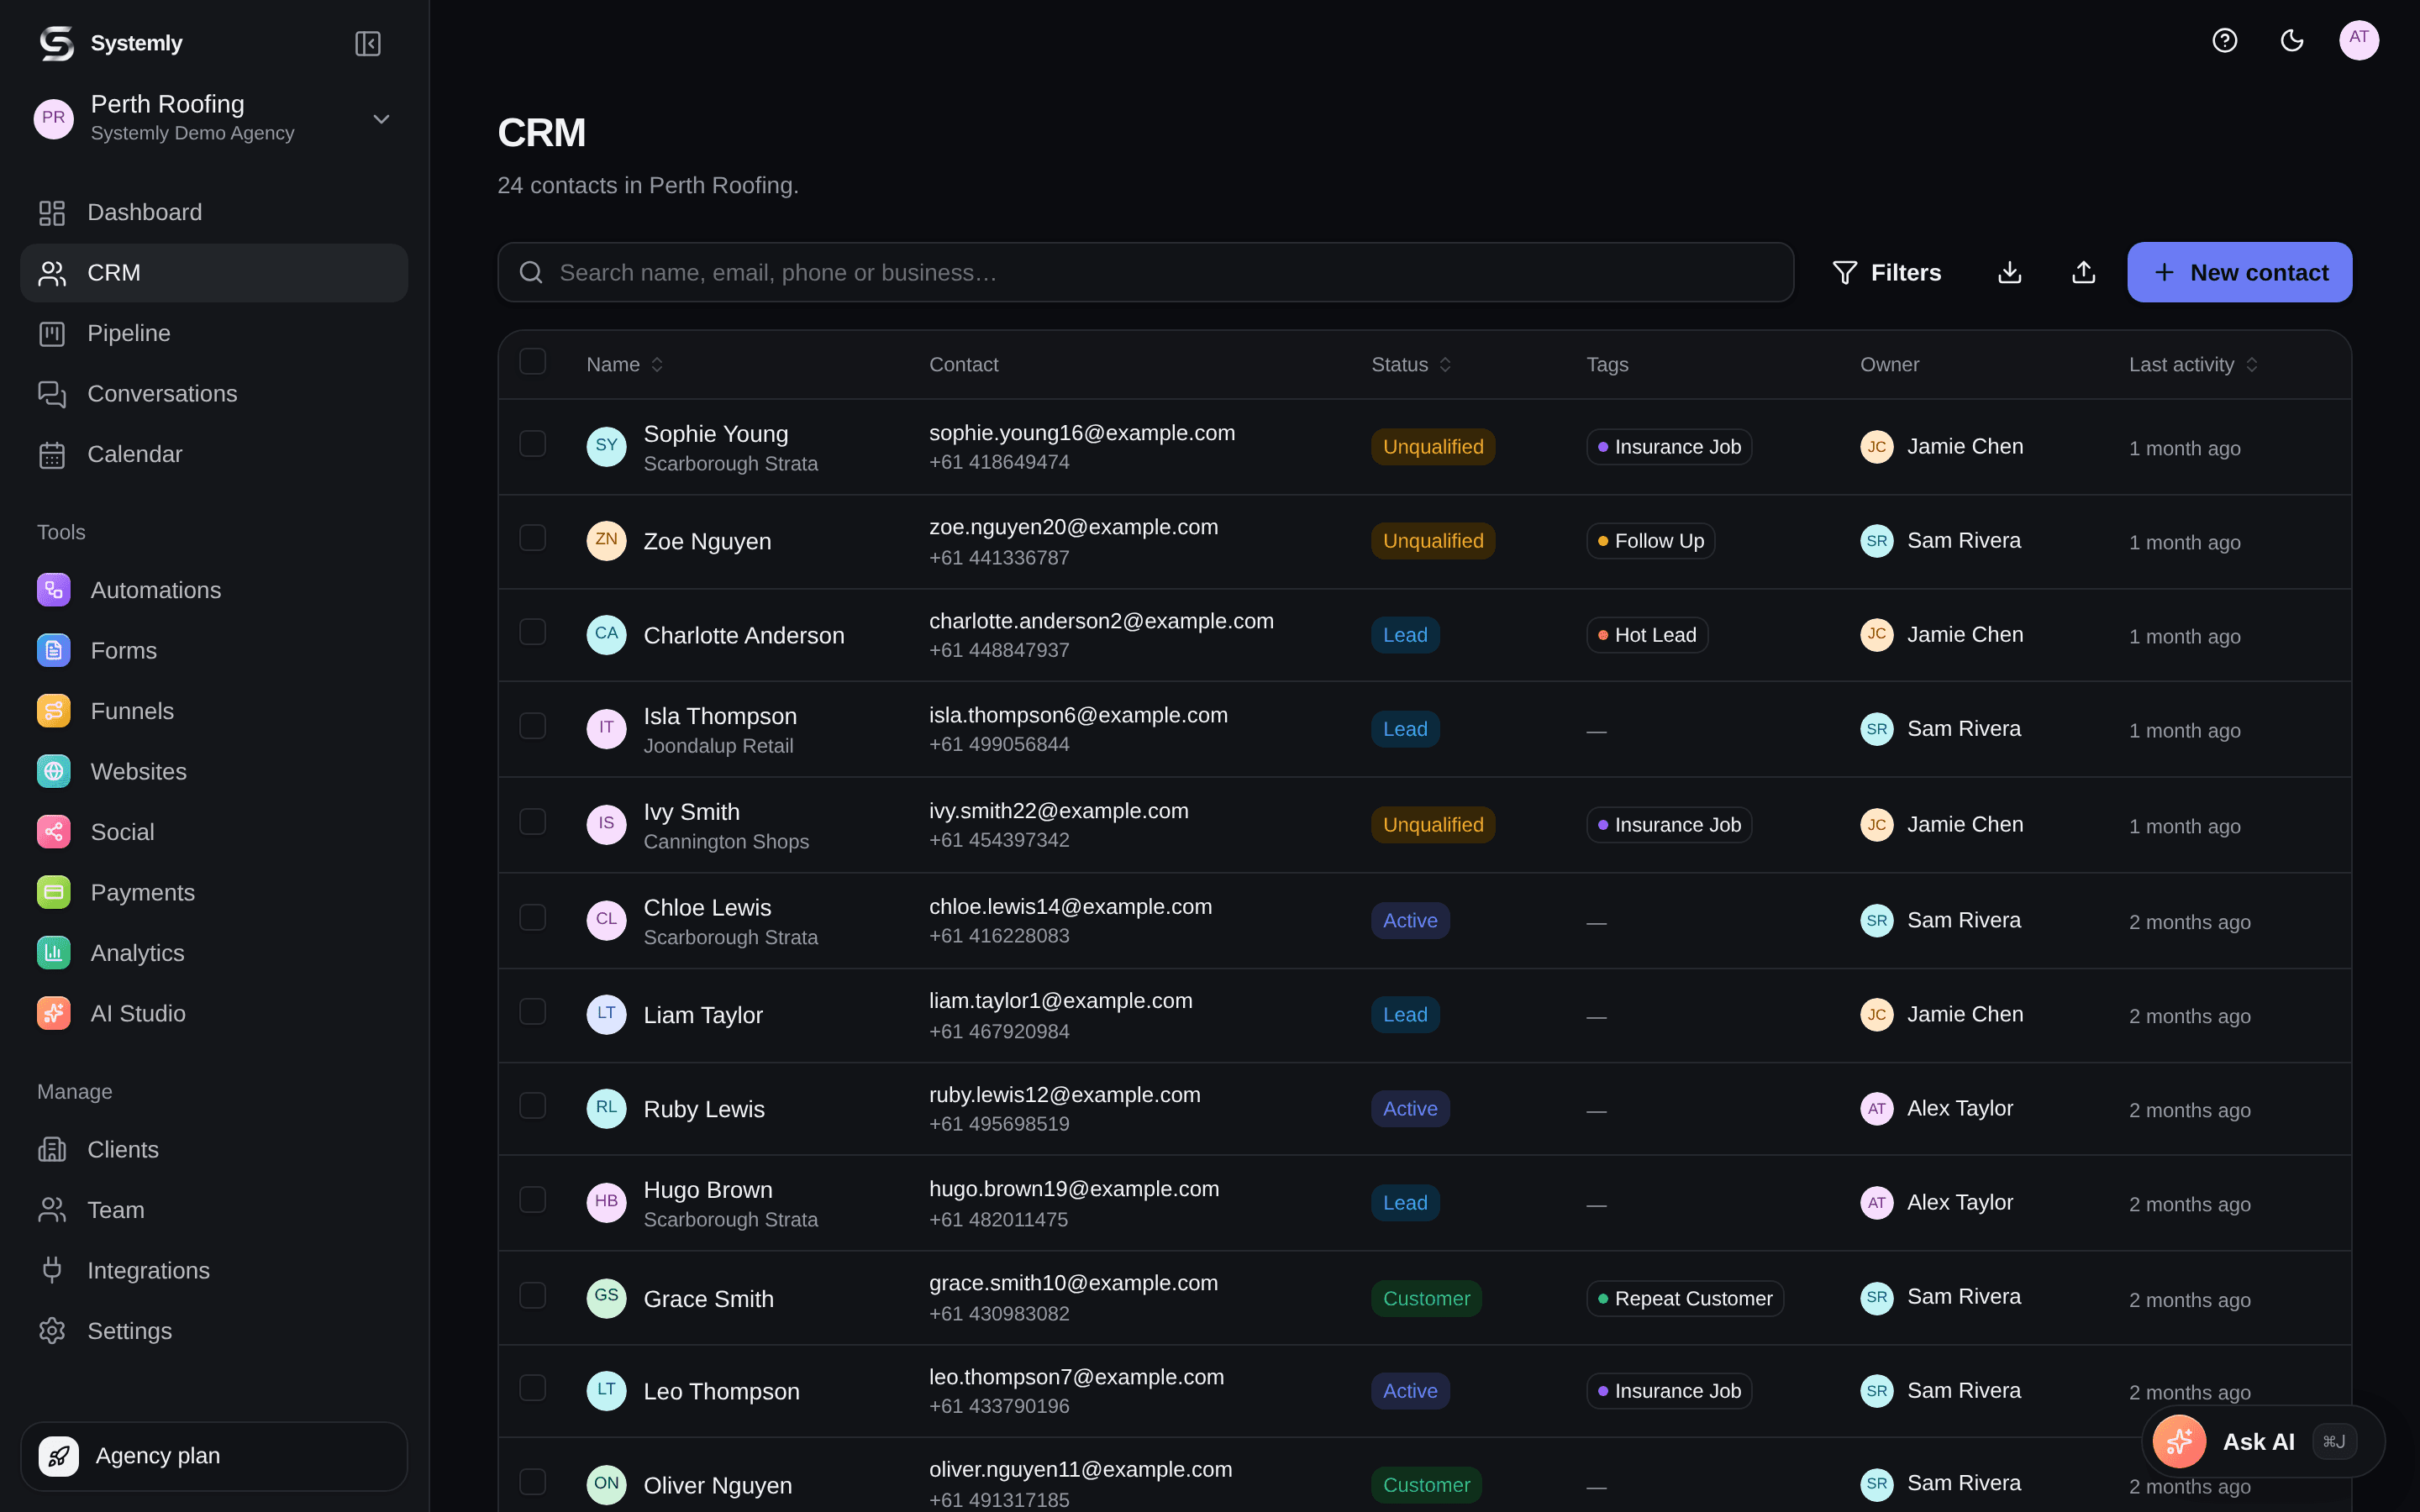The width and height of the screenshot is (2420, 1512).
Task: Click Zoe Nguyen's Follow Up tag
Action: 1650,541
